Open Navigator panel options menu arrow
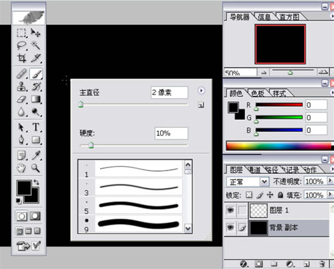Screen dimensions: 334x269 332,16
